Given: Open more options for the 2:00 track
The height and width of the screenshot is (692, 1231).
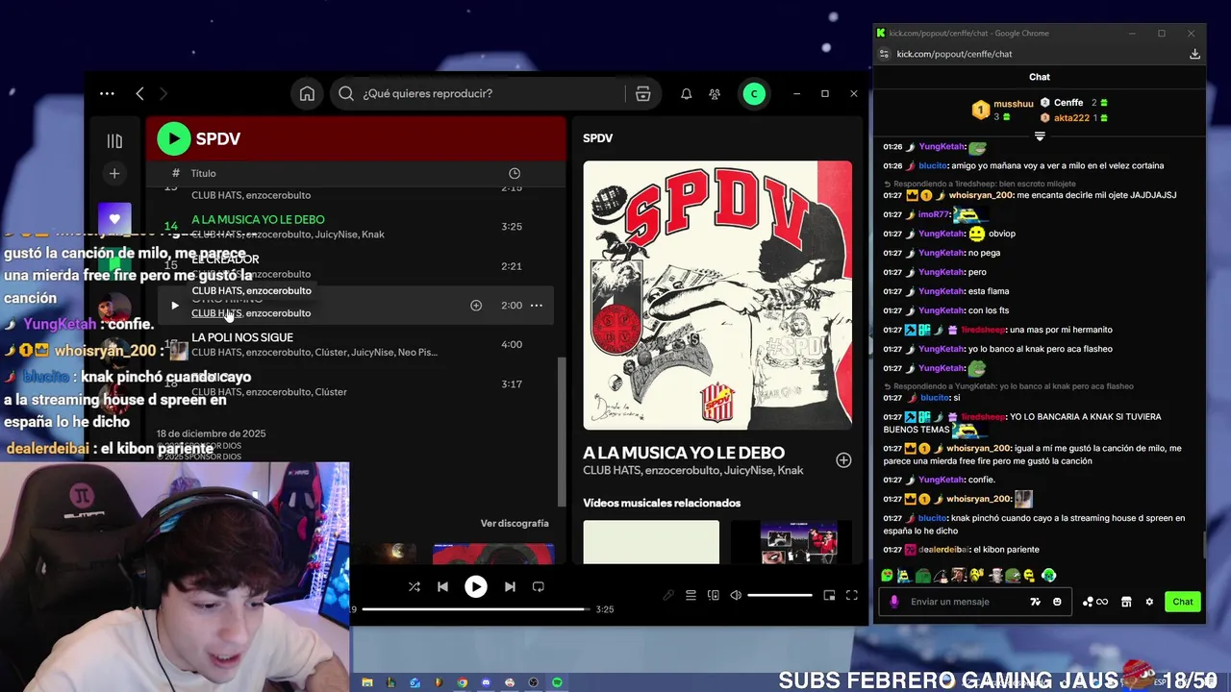Looking at the screenshot, I should pyautogui.click(x=537, y=306).
